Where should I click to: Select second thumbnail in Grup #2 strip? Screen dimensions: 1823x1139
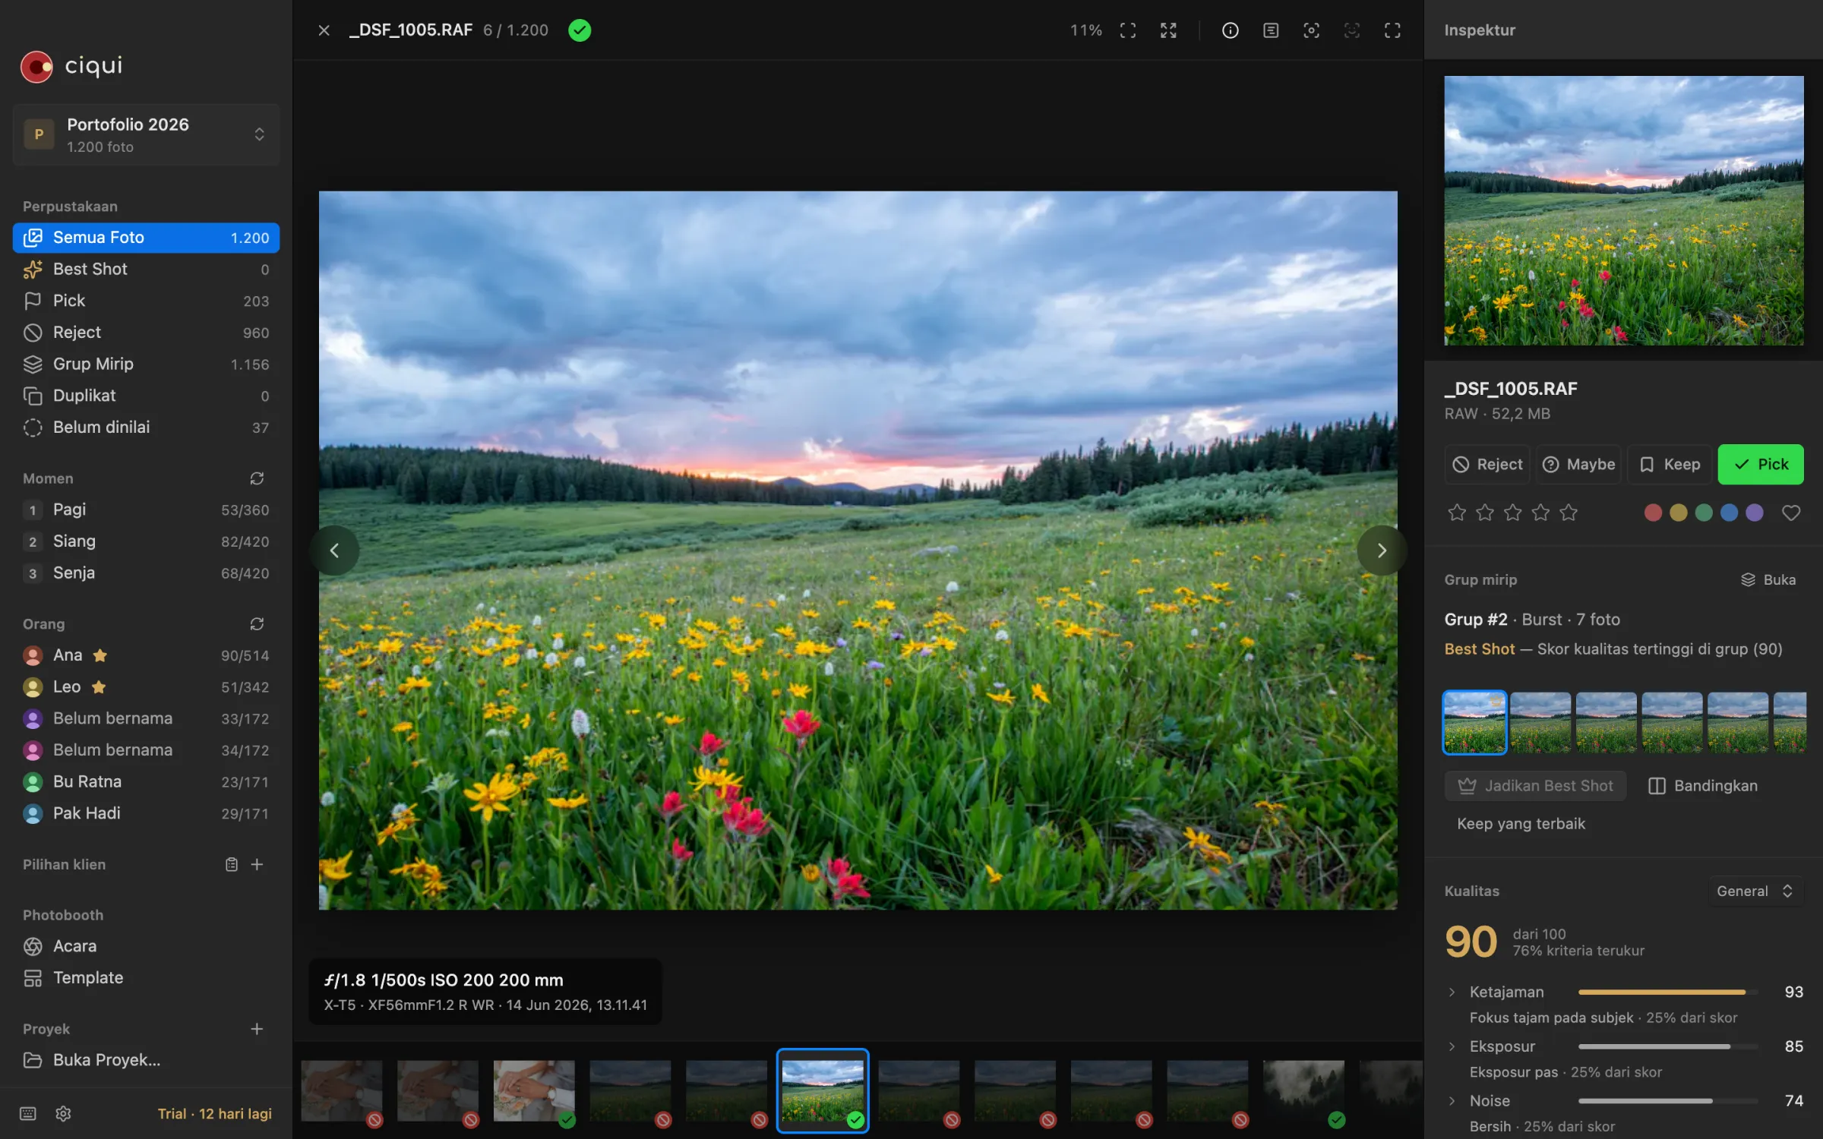[1540, 722]
